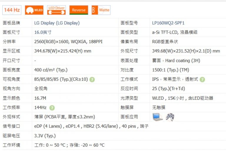This screenshot has height=151, width=226.
Task: Open help icon beside viewing angle 85/85/85/85
Action: 92,79
